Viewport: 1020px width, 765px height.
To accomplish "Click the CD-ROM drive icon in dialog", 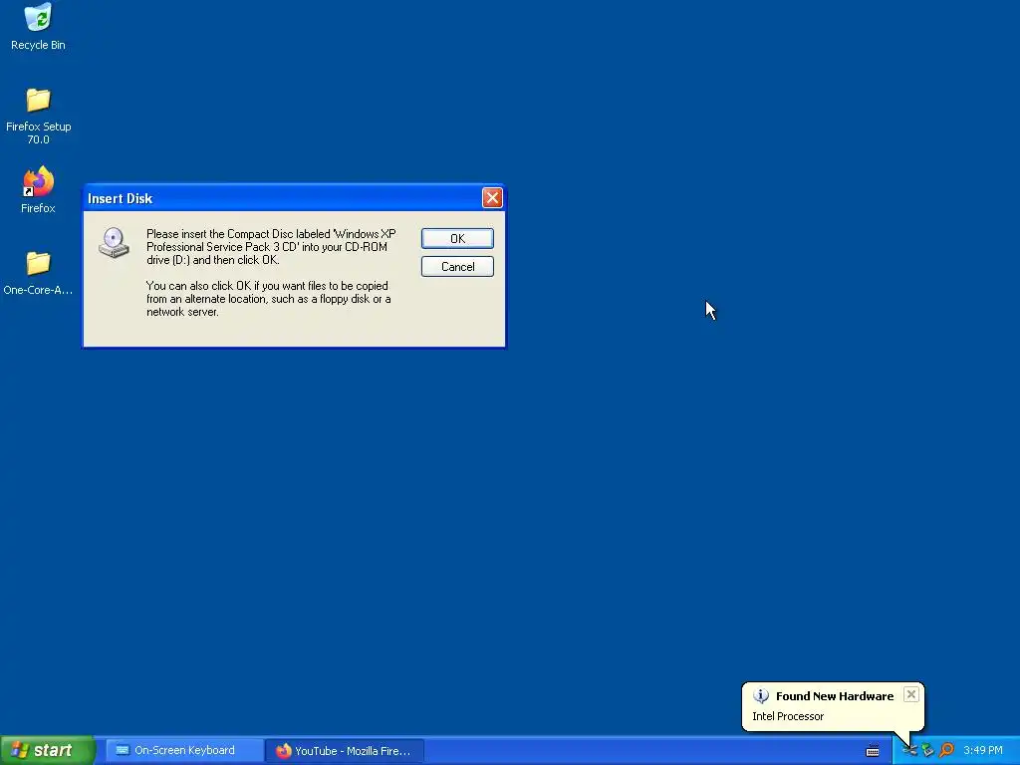I will (114, 243).
